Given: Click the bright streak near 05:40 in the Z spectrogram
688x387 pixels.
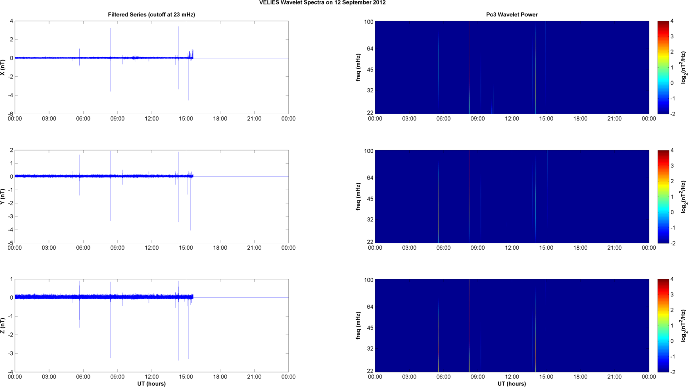Looking at the screenshot, I should point(439,337).
